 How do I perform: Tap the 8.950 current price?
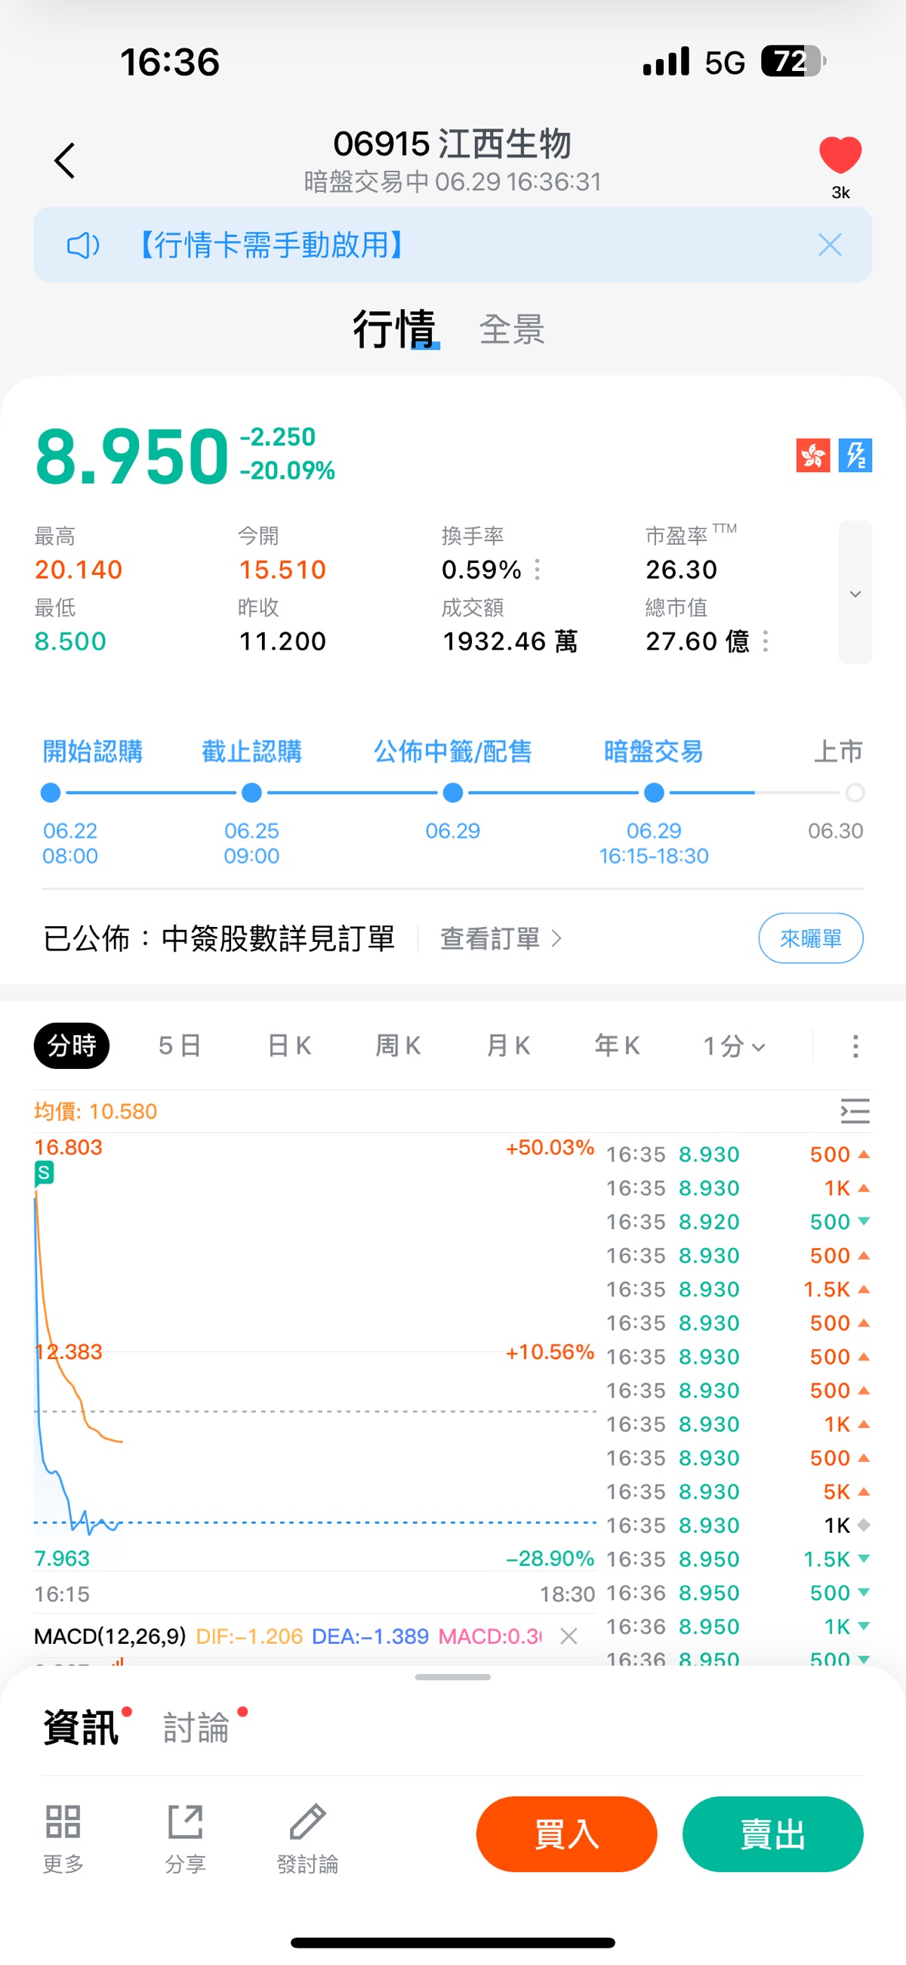tap(132, 456)
